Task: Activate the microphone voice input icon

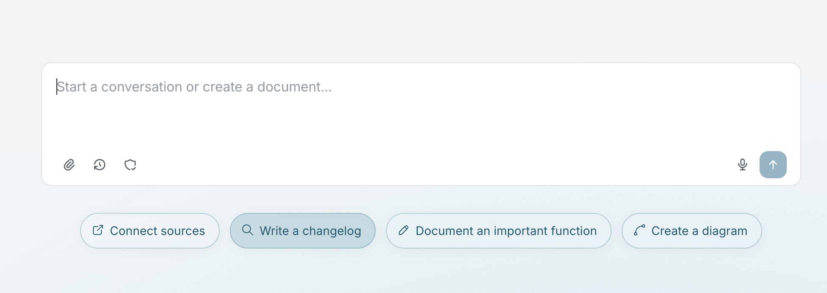Action: click(x=742, y=165)
